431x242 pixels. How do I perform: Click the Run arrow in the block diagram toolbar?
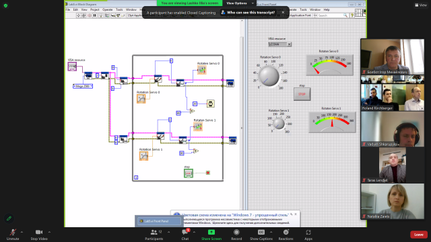[x=78, y=15]
